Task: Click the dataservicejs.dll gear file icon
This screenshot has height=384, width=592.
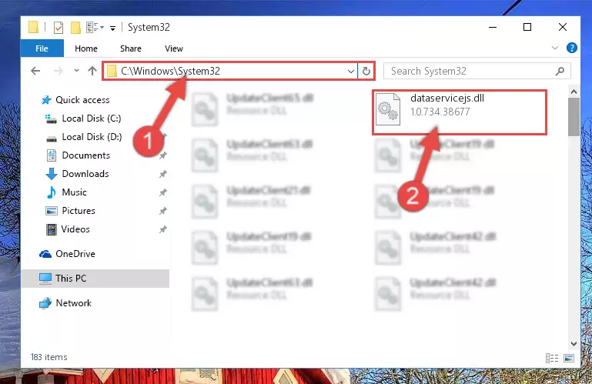Action: pos(388,109)
